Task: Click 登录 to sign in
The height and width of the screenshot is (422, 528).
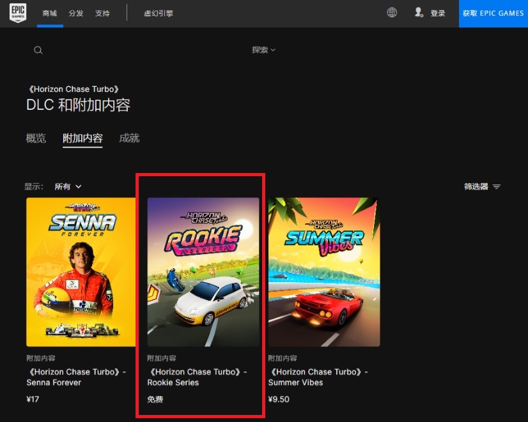Action: (438, 13)
